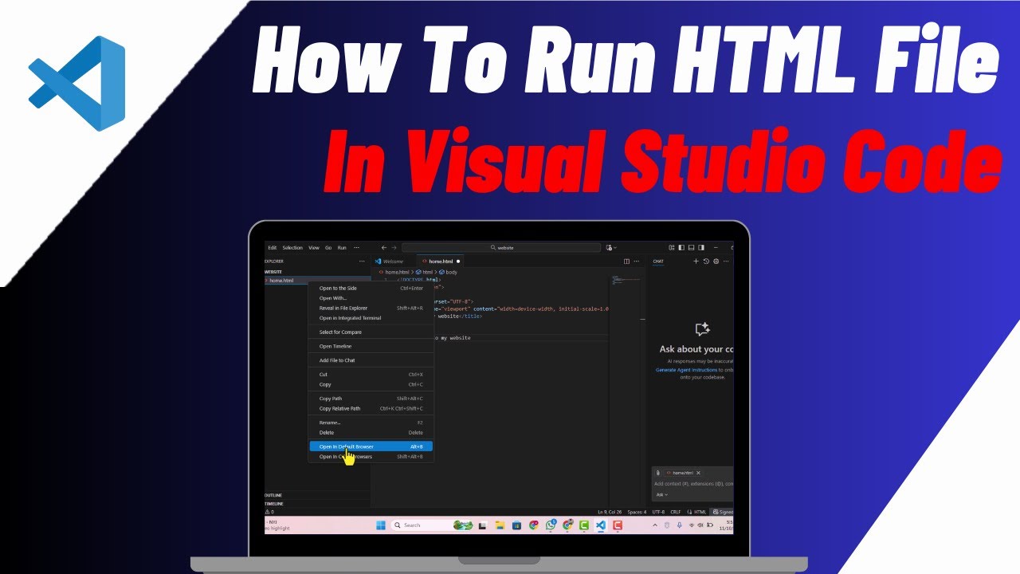Open editor more actions ellipsis
1020x574 pixels.
[x=636, y=261]
